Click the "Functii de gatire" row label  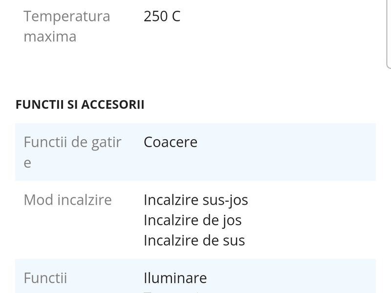coord(72,152)
